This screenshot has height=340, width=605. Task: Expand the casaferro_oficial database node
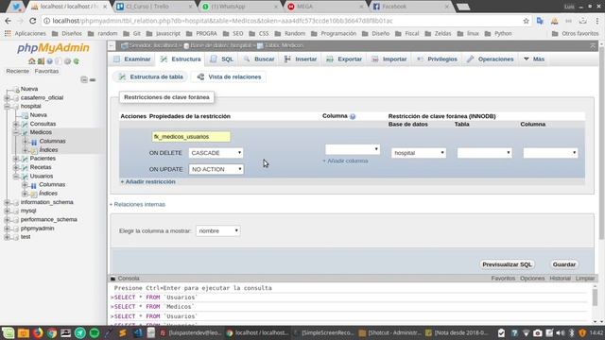[x=7, y=98]
